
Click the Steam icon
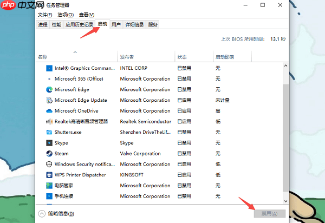pyautogui.click(x=49, y=153)
